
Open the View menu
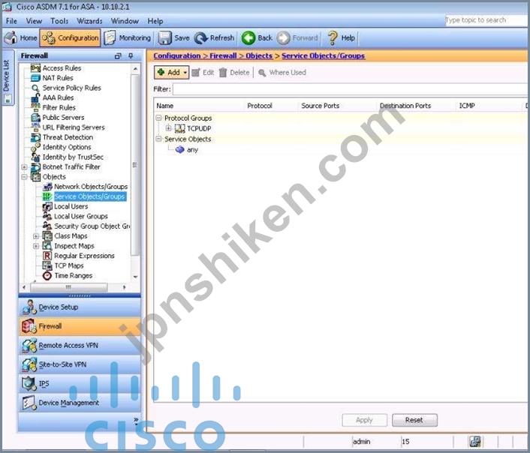point(34,21)
